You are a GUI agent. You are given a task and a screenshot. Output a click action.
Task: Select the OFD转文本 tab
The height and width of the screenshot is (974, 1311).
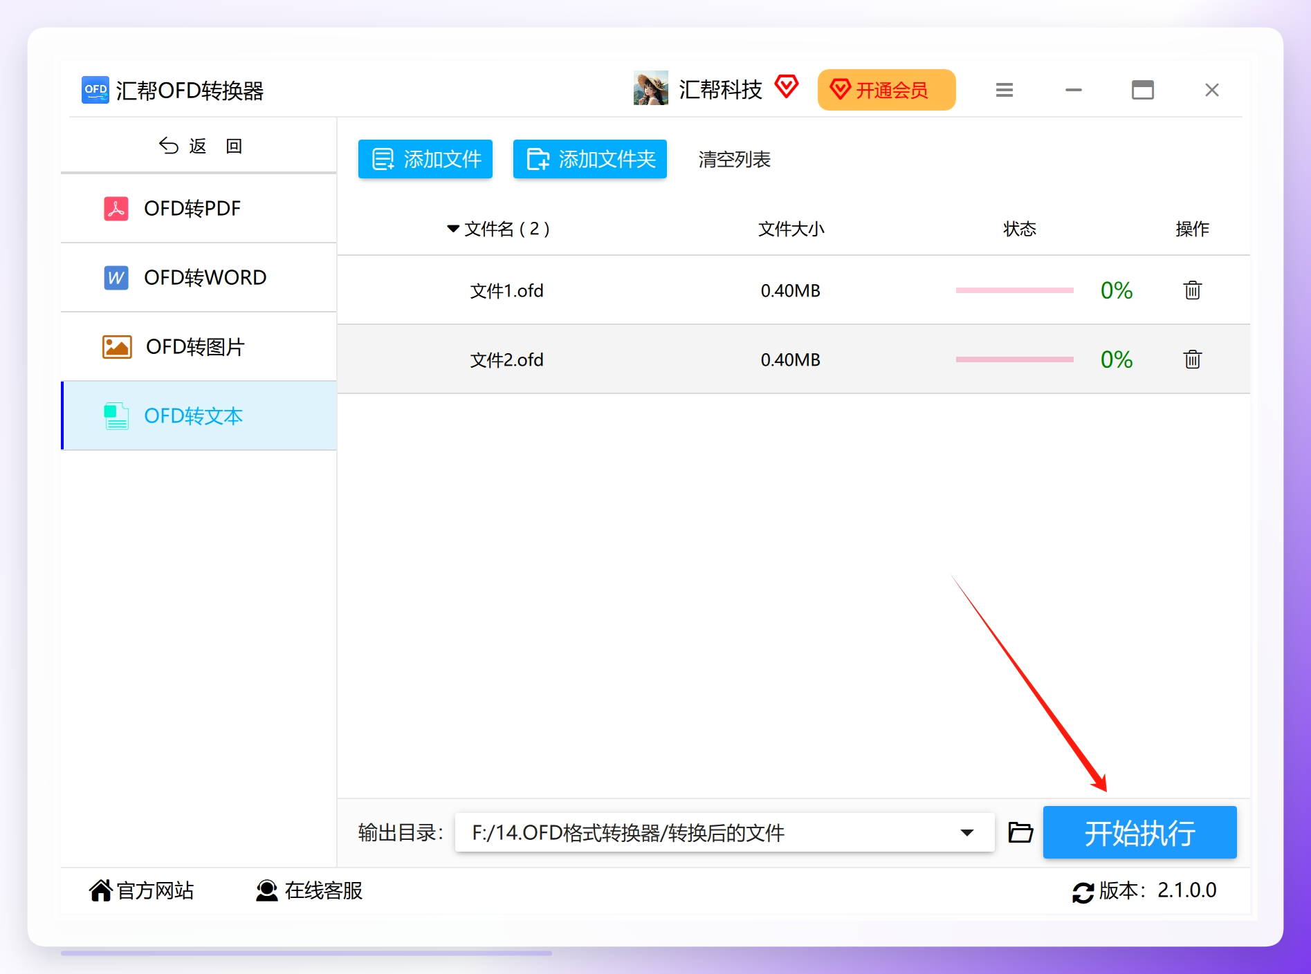[x=199, y=415]
